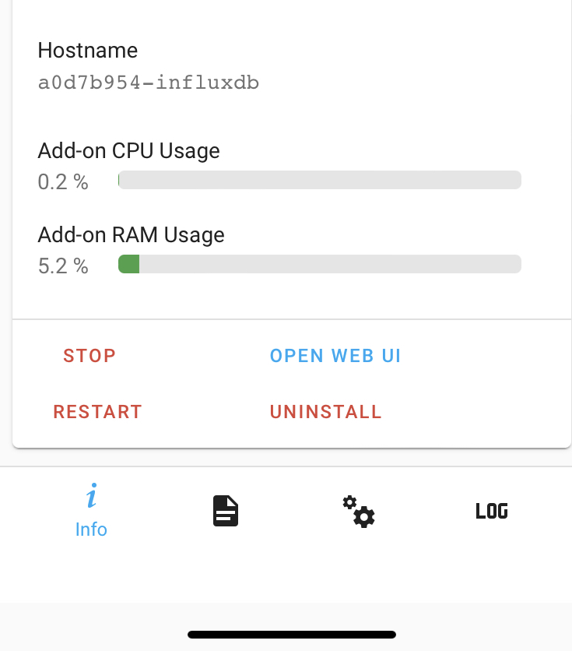Click the 0.2 % CPU value
This screenshot has width=572, height=651.
pyautogui.click(x=63, y=182)
